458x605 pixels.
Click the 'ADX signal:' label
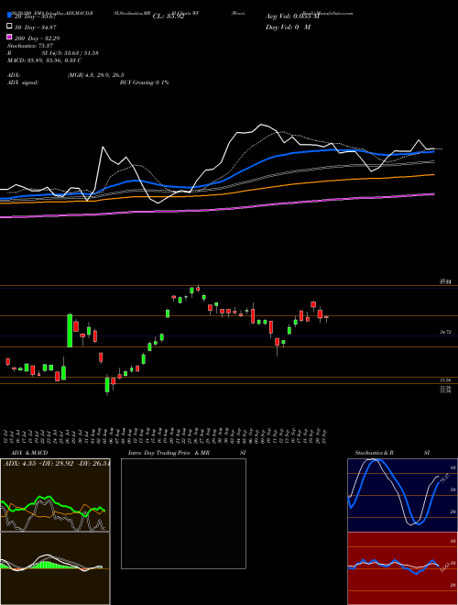(23, 82)
